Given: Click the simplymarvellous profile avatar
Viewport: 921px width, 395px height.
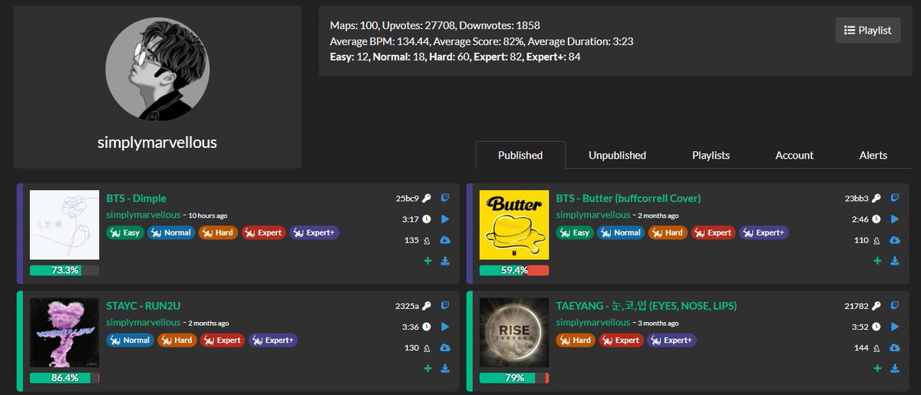Looking at the screenshot, I should pyautogui.click(x=157, y=70).
